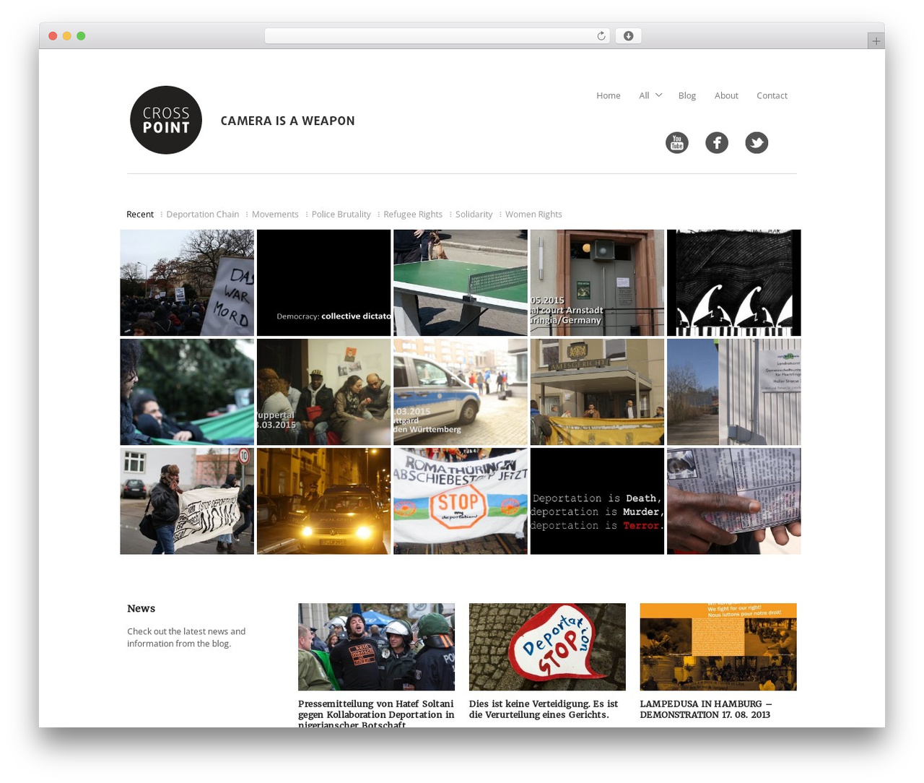Open the 'Das war Mord' sign thumbnail
Screen dimensions: 924x783
point(187,283)
